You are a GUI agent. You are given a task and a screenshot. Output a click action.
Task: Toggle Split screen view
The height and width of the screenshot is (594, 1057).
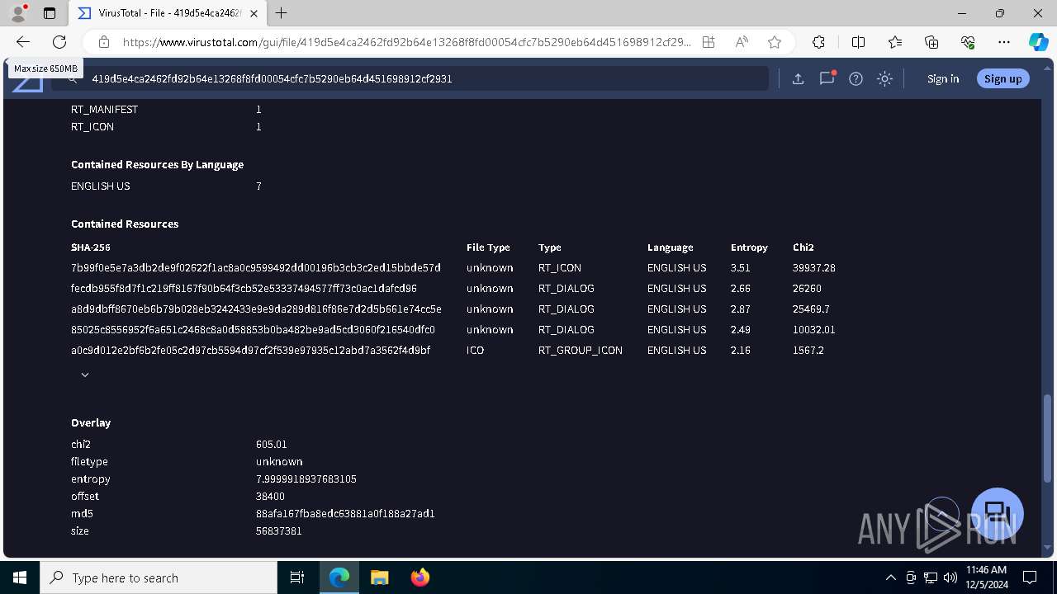pyautogui.click(x=858, y=42)
